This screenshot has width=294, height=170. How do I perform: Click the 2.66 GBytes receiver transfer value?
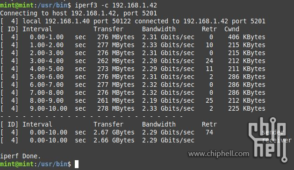pyautogui.click(x=114, y=140)
